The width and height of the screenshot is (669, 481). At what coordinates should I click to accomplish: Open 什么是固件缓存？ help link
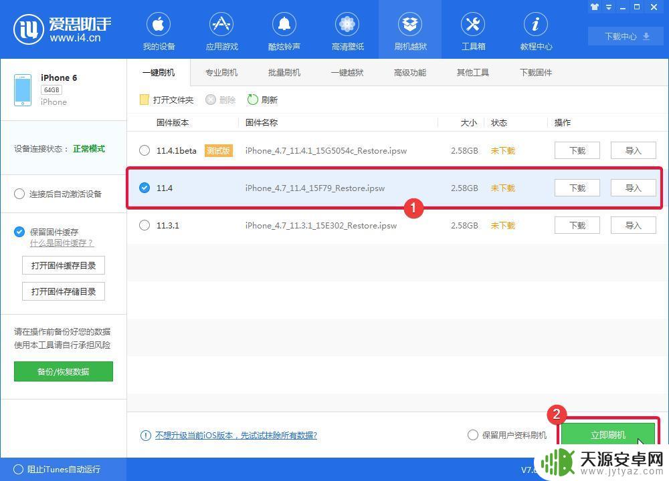click(x=62, y=243)
